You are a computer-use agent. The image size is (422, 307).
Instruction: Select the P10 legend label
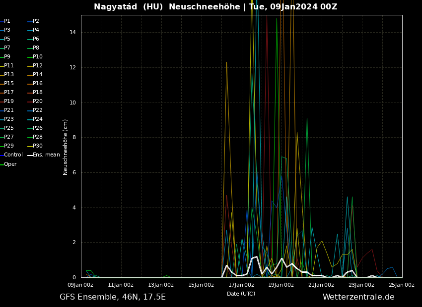coord(37,57)
